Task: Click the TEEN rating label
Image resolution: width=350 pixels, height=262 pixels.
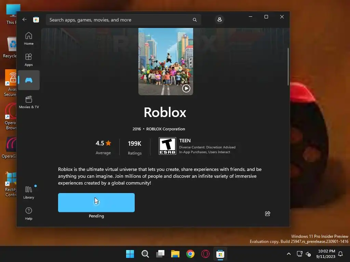Action: point(185,141)
